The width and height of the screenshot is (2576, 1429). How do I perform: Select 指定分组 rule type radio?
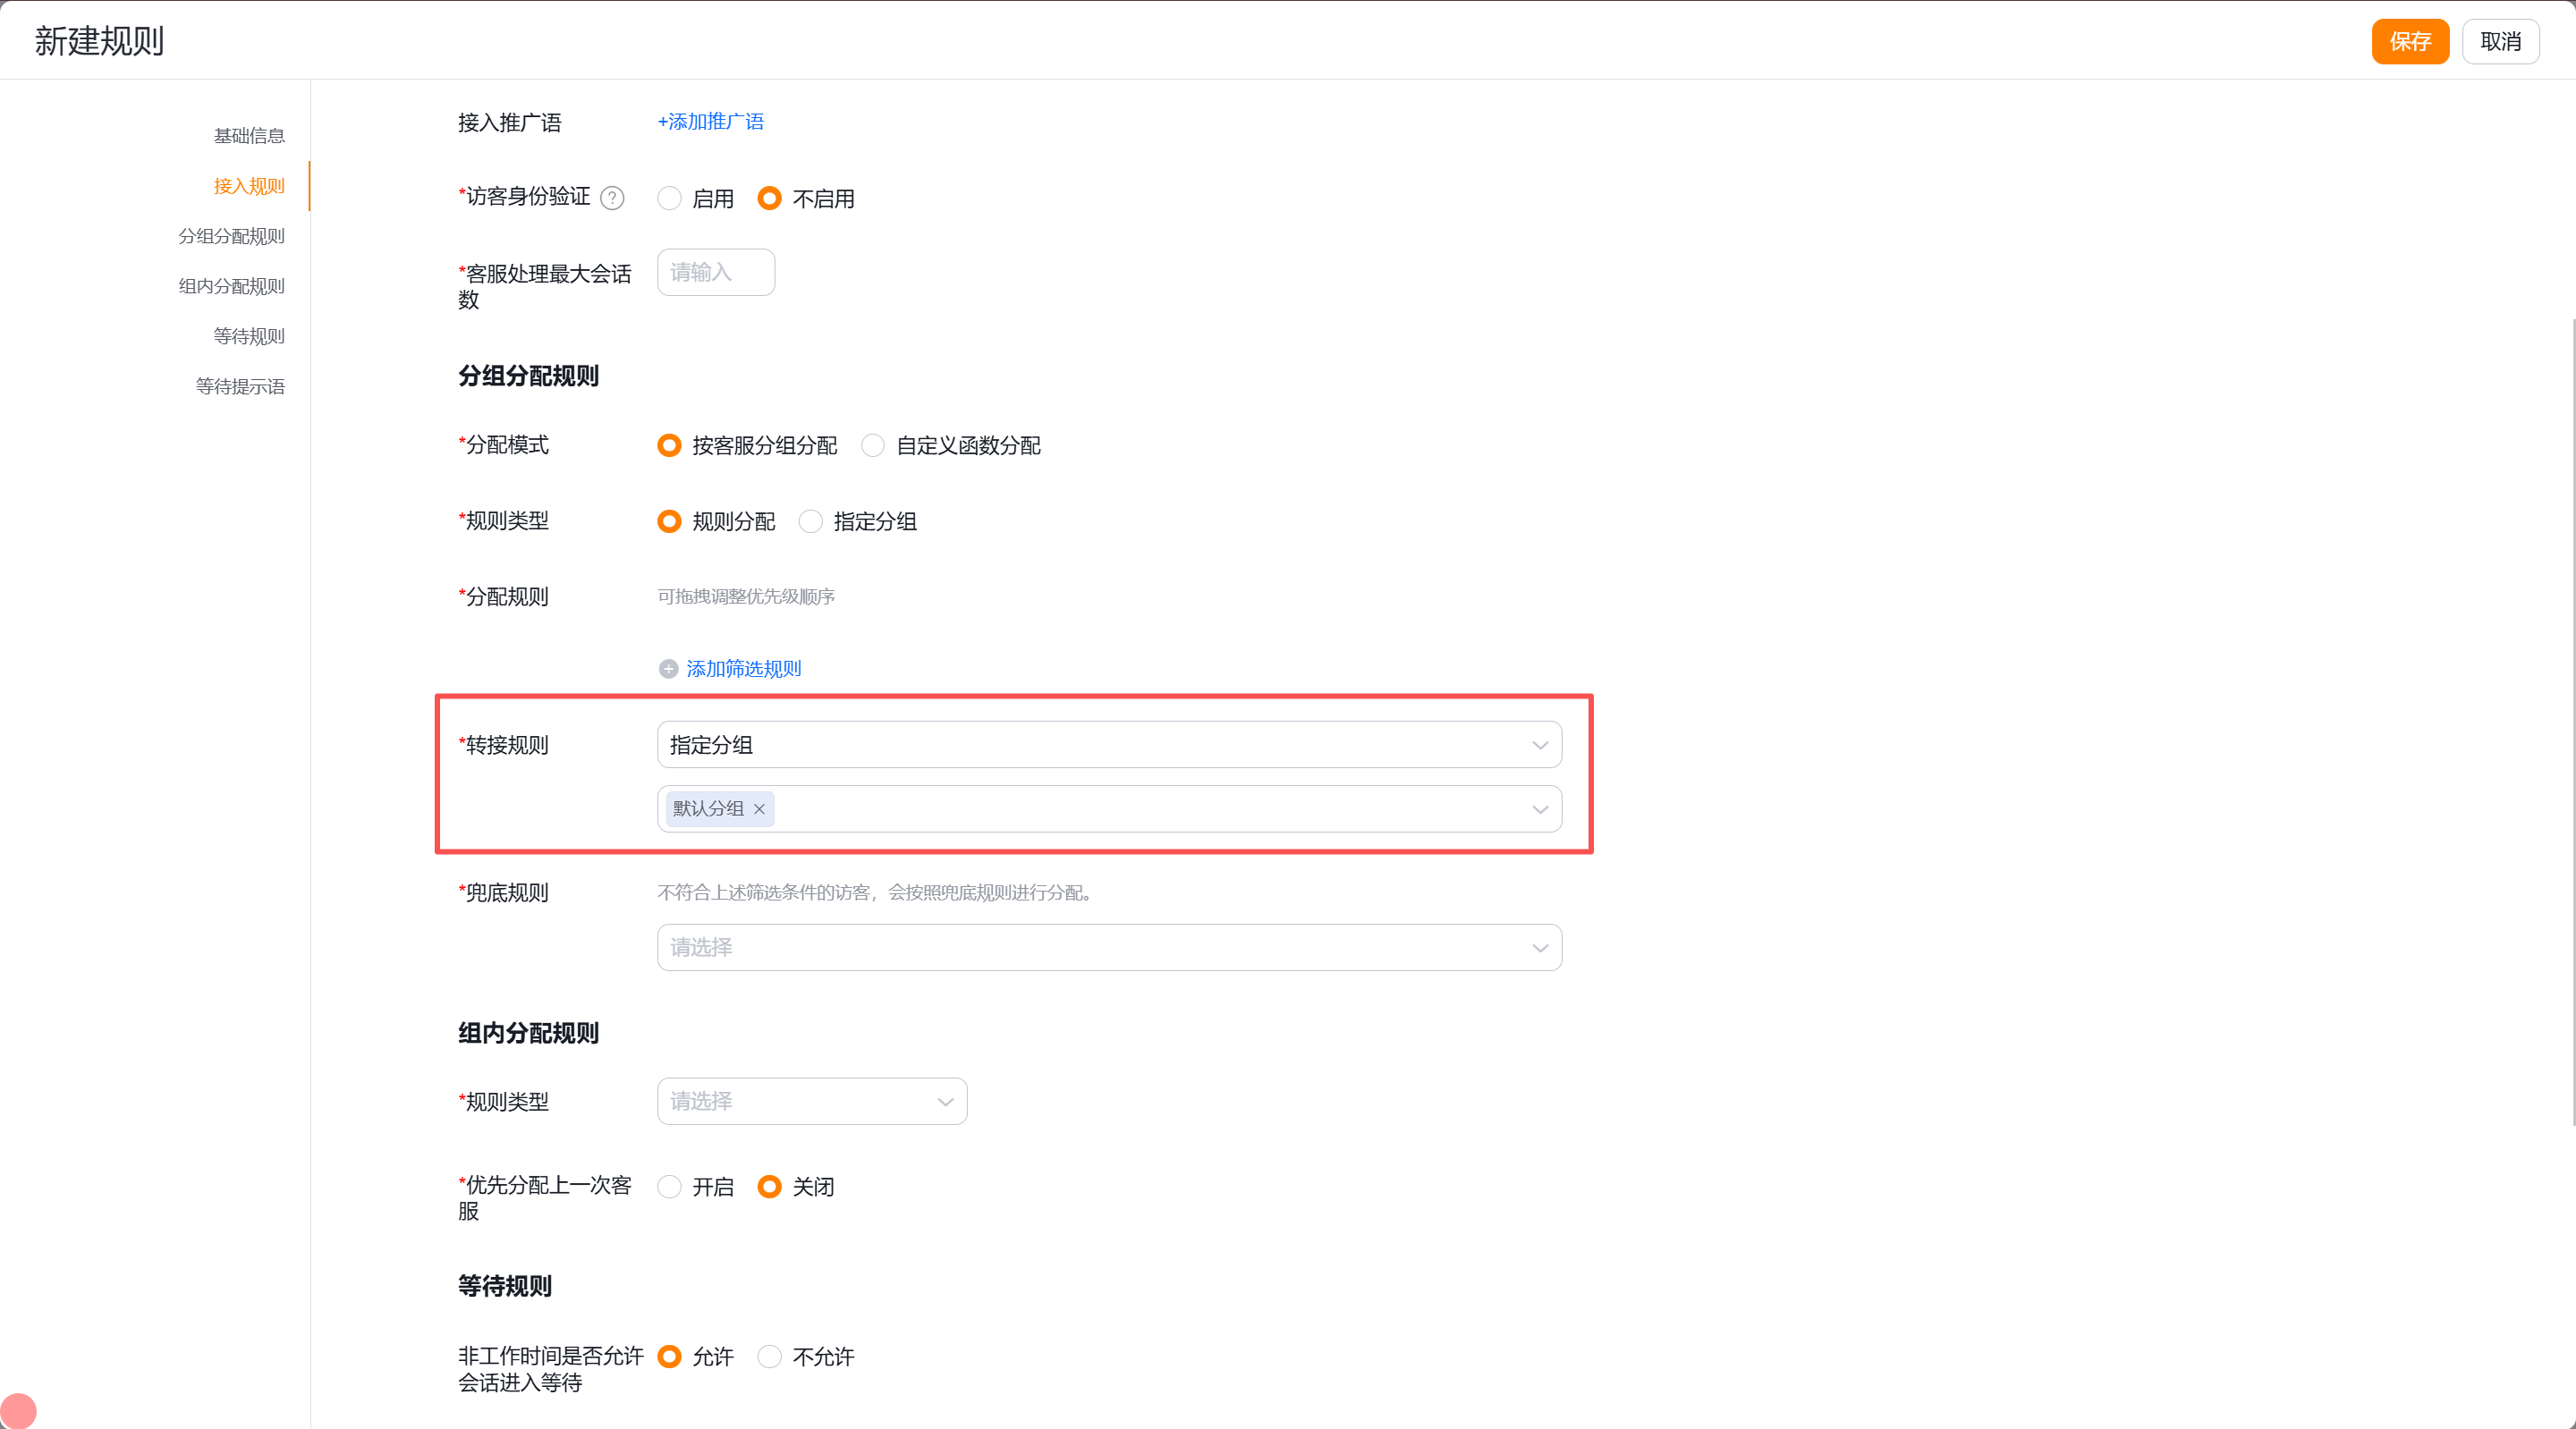811,521
